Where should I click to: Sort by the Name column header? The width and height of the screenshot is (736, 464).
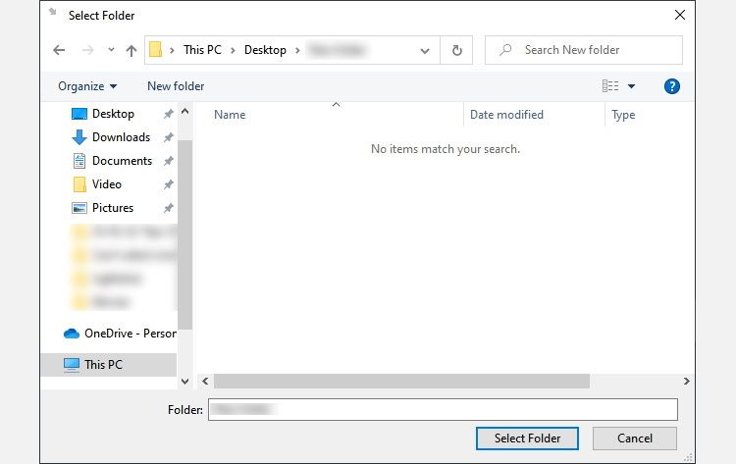[230, 115]
